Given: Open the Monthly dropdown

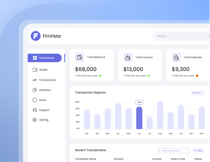Looking at the screenshot, I should pos(198,93).
